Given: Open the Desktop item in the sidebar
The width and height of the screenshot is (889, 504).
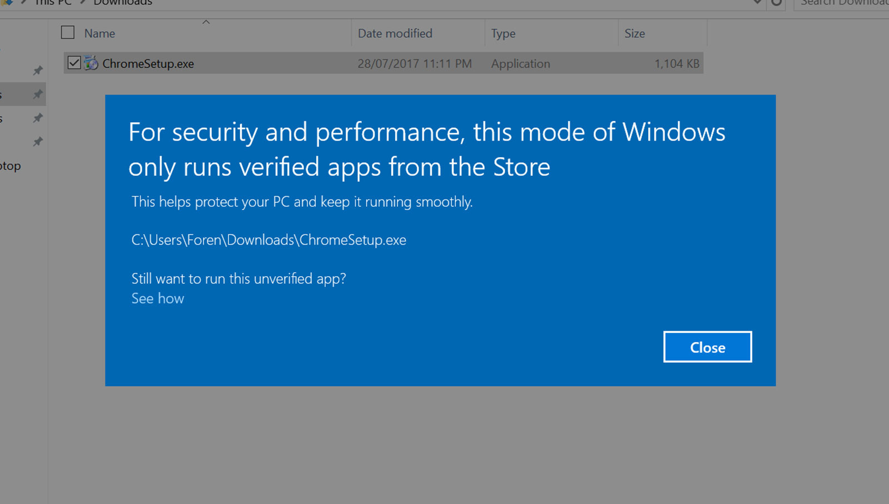Looking at the screenshot, I should pos(11,166).
